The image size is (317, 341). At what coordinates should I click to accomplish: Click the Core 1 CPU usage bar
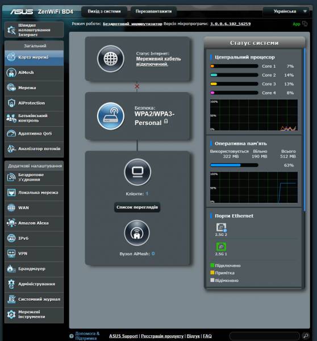[234, 66]
